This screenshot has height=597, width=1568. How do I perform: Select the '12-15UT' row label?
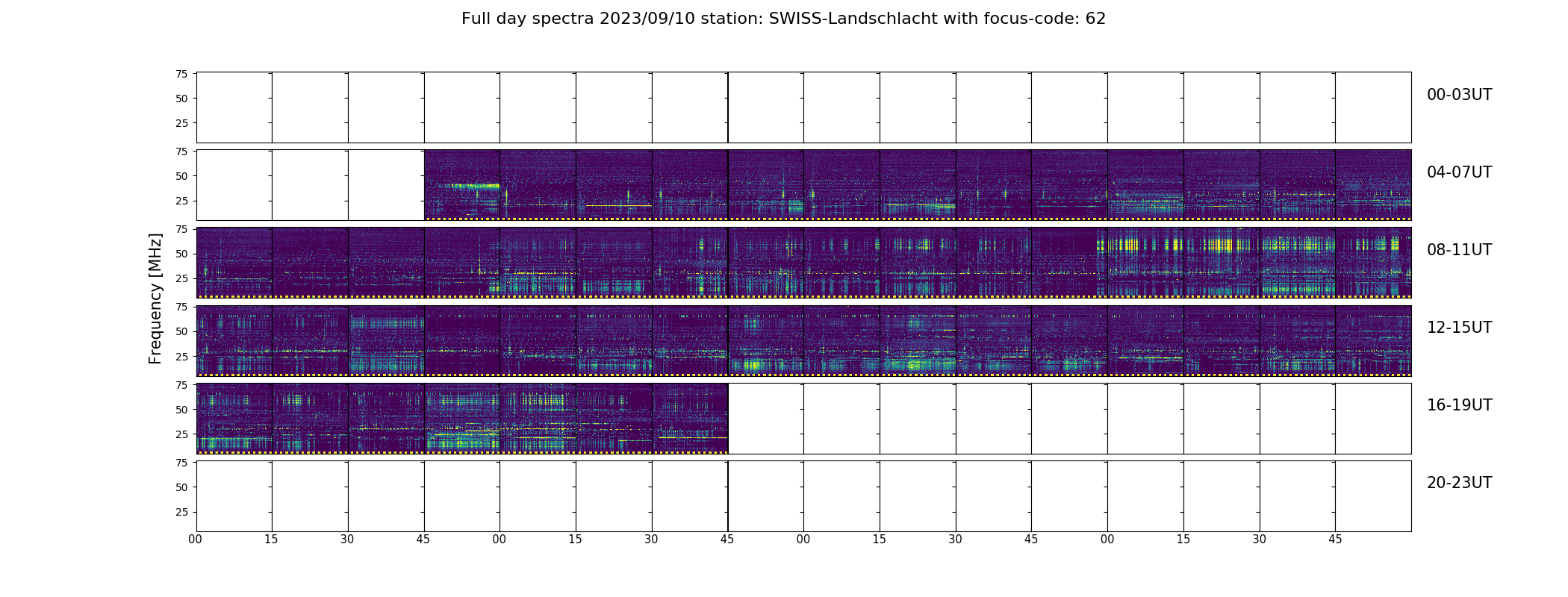tap(1459, 328)
